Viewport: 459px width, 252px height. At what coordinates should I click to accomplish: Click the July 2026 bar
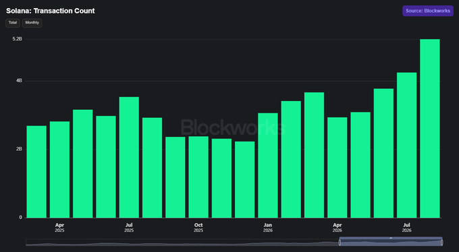(406, 145)
